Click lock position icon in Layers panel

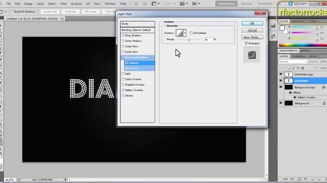point(298,68)
